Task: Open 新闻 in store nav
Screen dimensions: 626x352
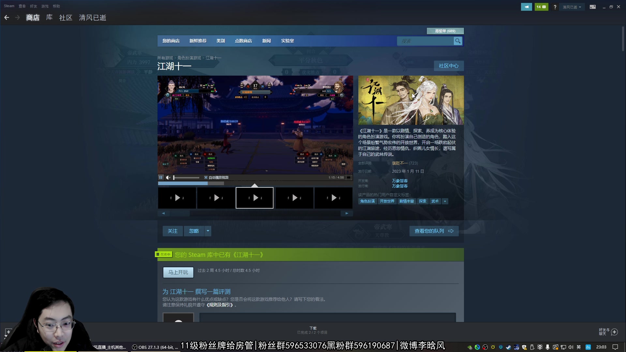Action: [266, 41]
